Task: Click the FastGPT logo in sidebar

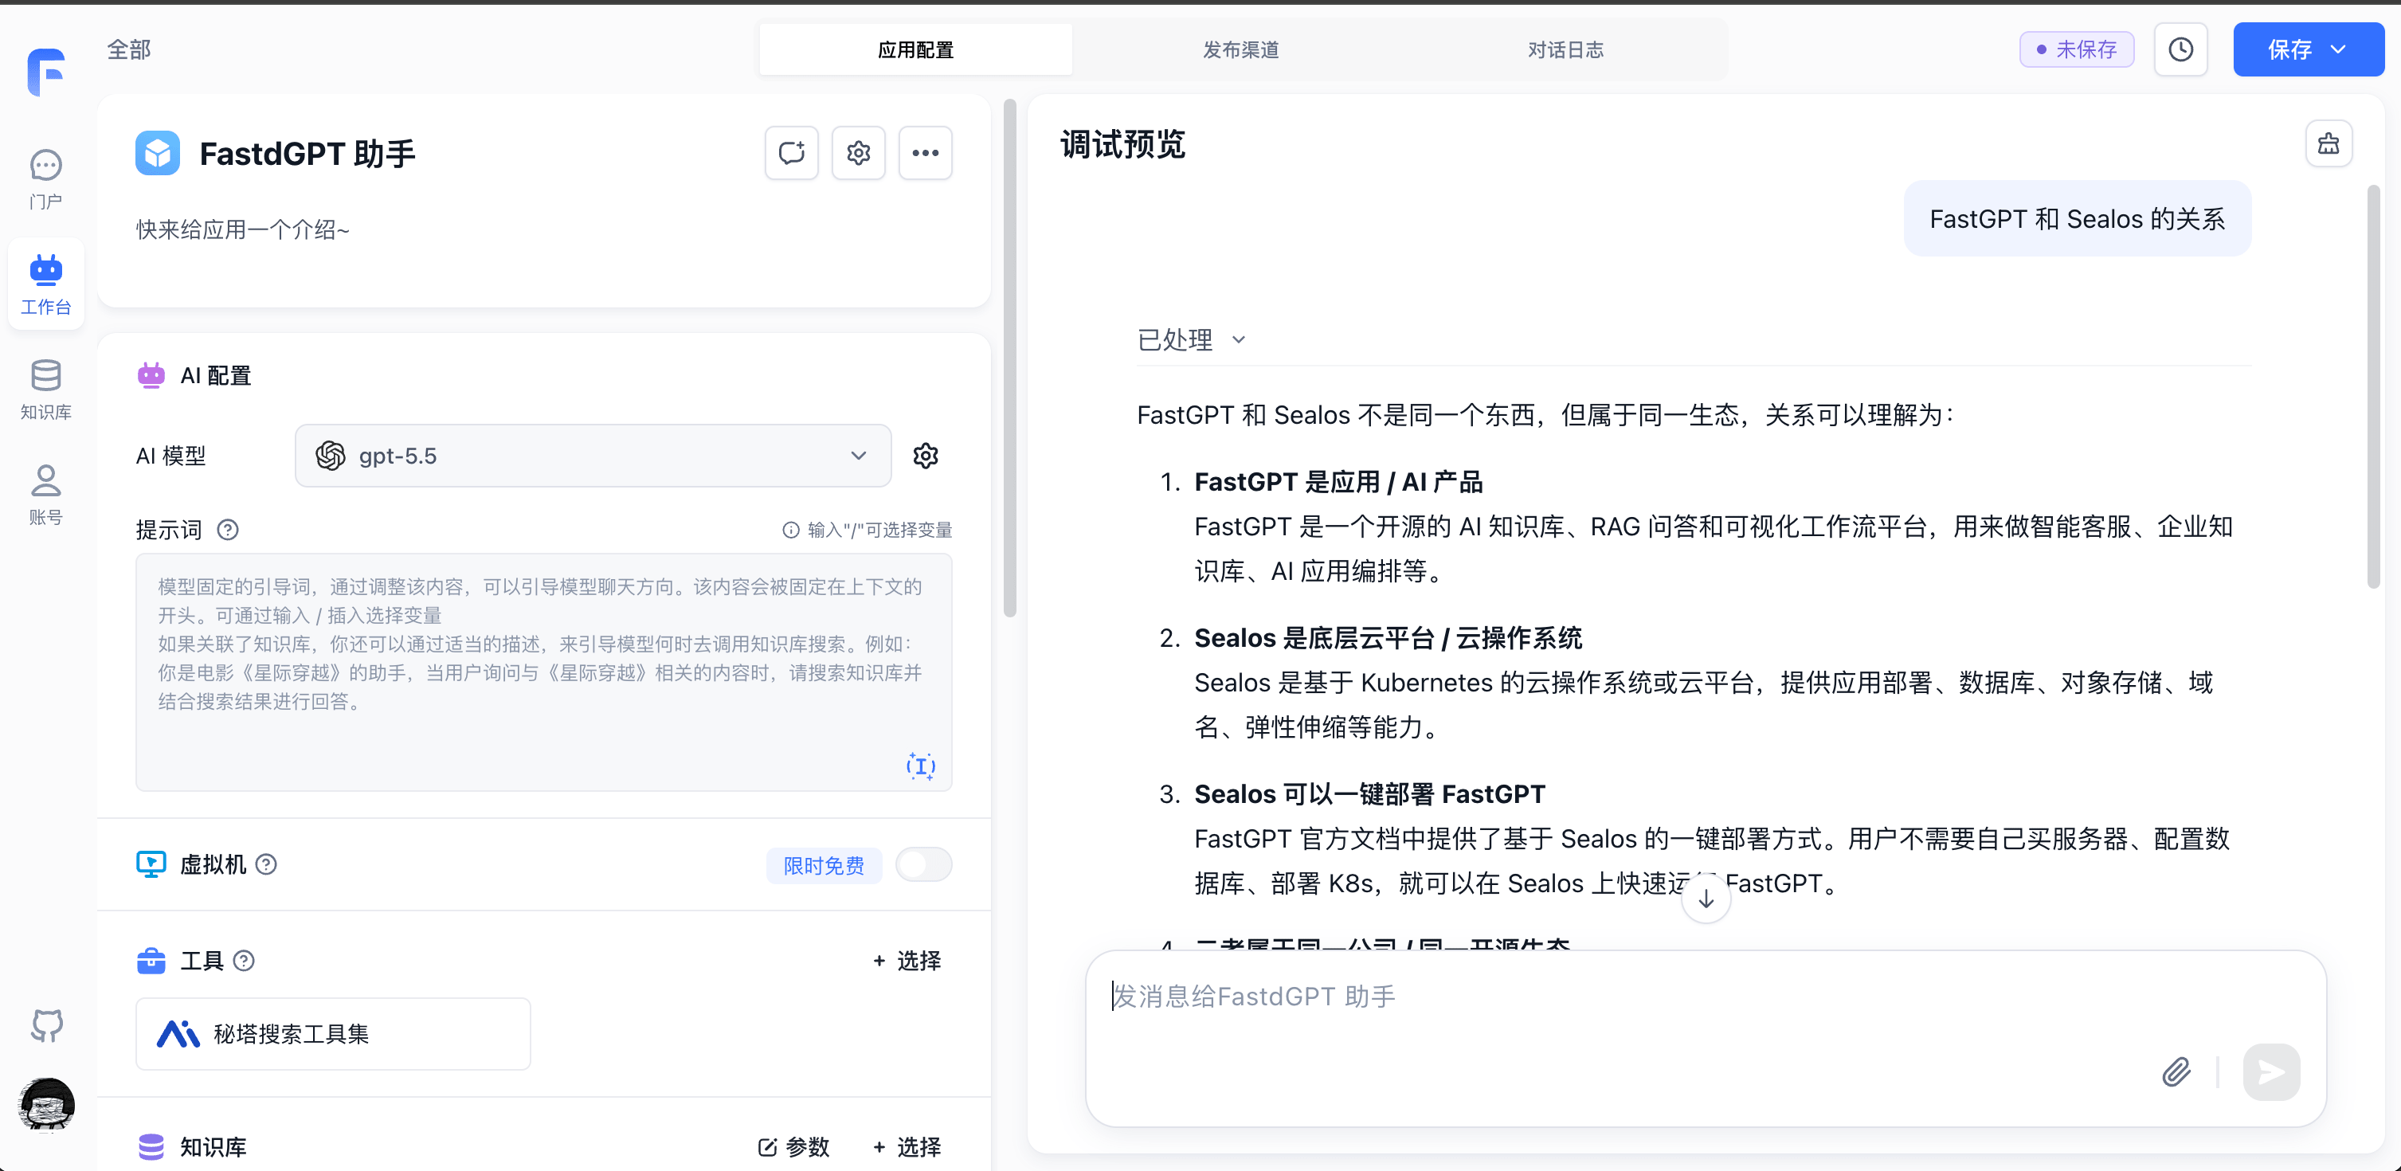Action: pos(45,72)
